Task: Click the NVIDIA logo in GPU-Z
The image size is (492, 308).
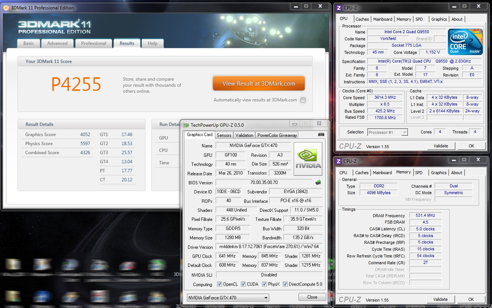Action: 308,159
